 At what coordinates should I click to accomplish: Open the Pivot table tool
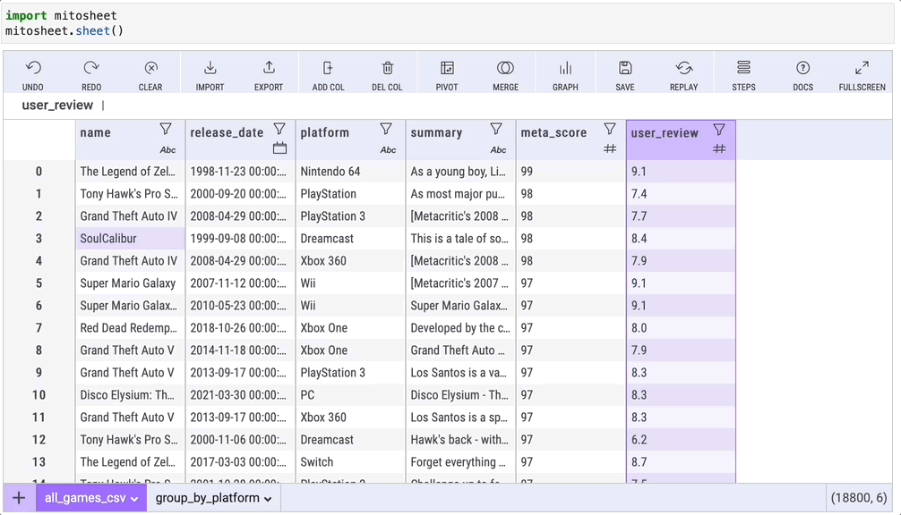pos(447,69)
